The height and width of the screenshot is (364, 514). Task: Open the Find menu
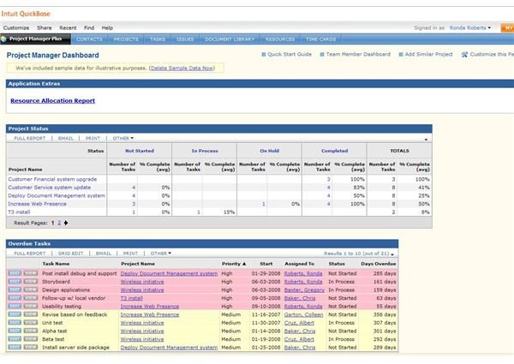[x=89, y=28]
